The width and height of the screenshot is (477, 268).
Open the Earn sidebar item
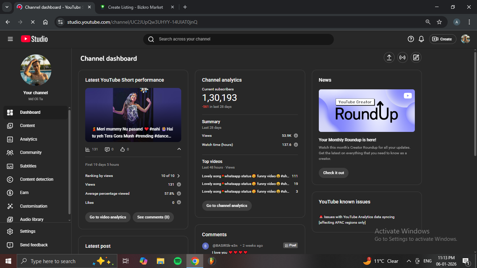point(24,193)
